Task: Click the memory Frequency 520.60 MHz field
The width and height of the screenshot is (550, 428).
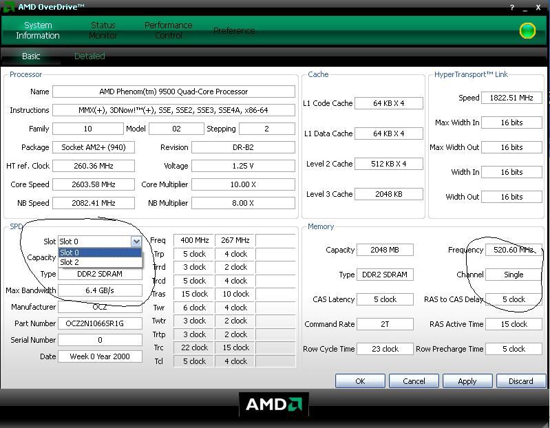Action: (x=514, y=250)
